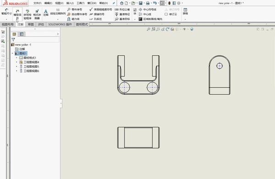This screenshot has height=179, width=275.
Task: Open the Spell Checker (拼写检验程序) tool
Action: tap(27, 14)
